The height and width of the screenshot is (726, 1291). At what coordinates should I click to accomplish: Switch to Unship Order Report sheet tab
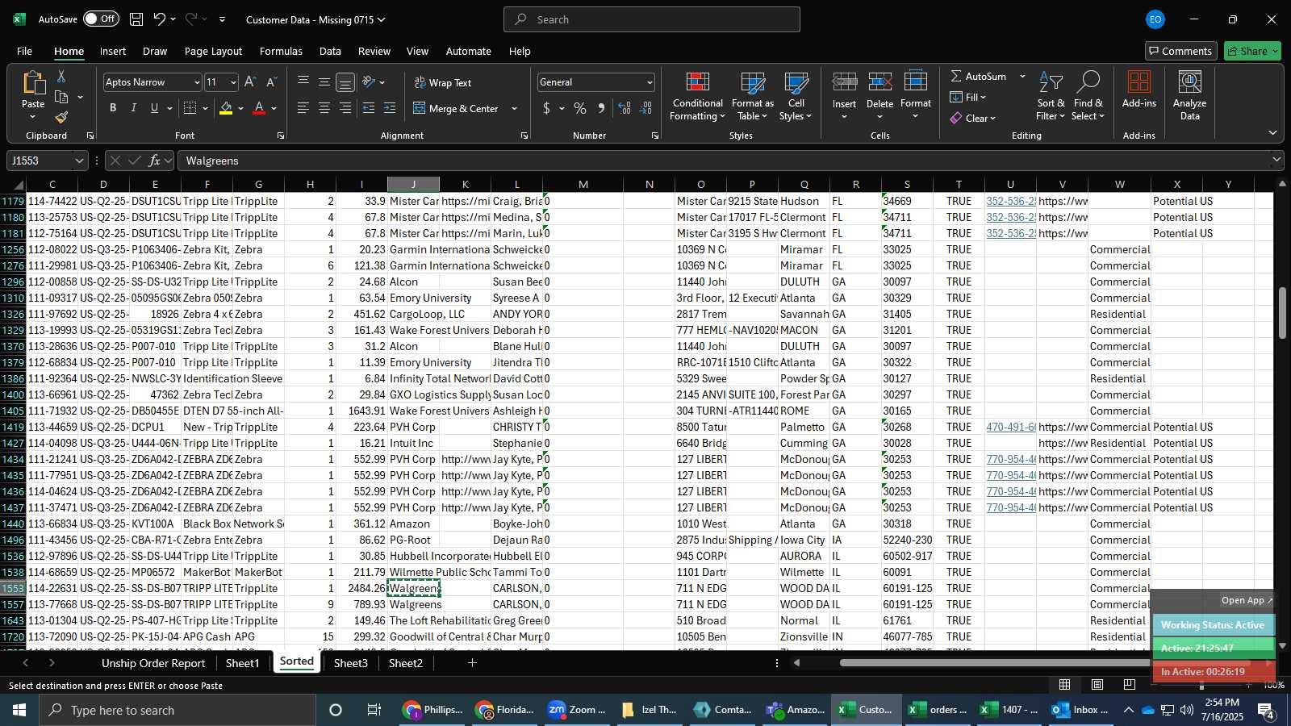pyautogui.click(x=153, y=663)
